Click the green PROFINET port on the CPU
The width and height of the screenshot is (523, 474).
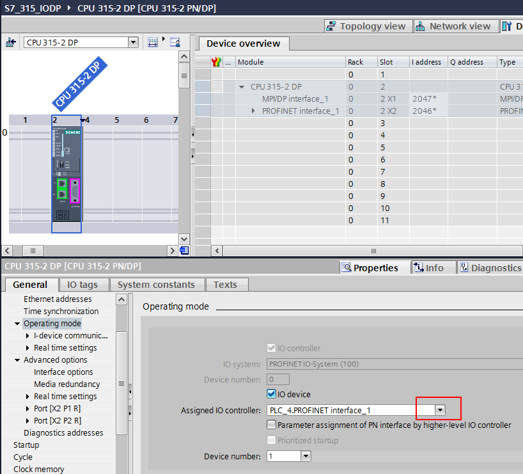[x=62, y=189]
